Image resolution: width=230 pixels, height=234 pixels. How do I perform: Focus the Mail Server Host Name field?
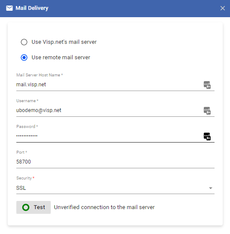tap(109, 85)
